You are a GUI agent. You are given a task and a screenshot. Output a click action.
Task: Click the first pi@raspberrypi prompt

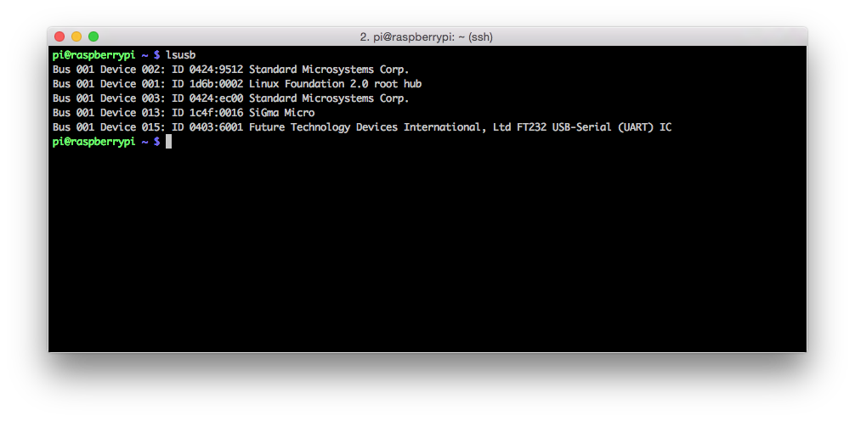93,55
